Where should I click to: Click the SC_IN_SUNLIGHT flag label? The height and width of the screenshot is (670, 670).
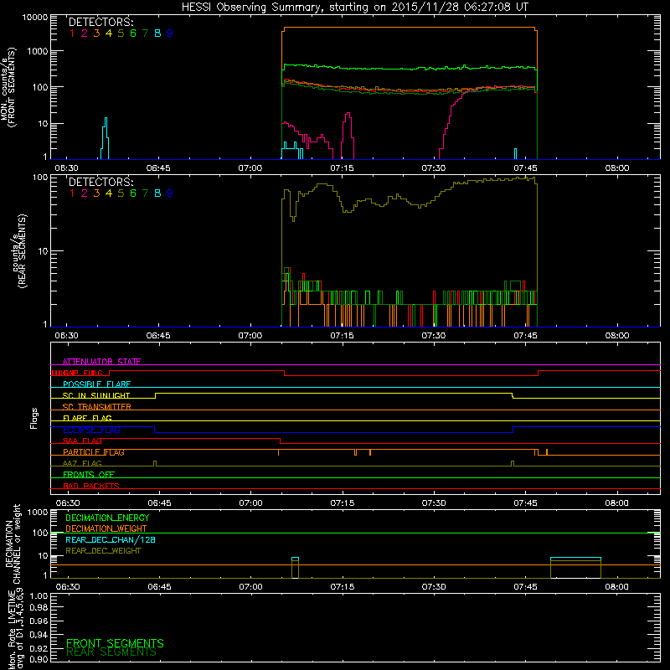click(96, 395)
